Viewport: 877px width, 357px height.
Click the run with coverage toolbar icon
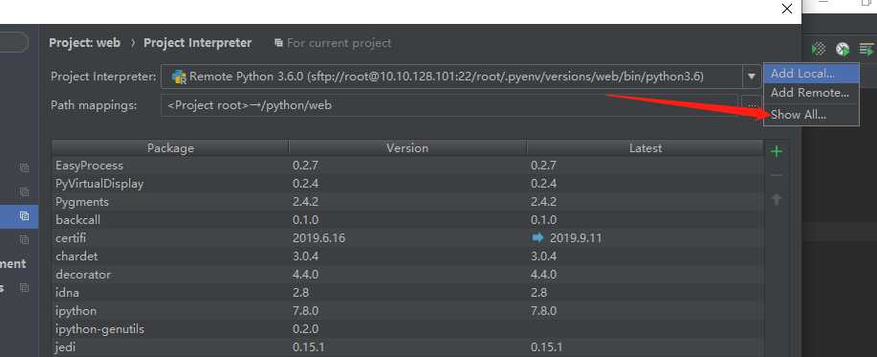(819, 49)
